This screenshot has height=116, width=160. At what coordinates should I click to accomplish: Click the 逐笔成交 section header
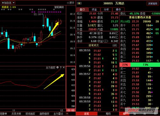click(x=93, y=46)
